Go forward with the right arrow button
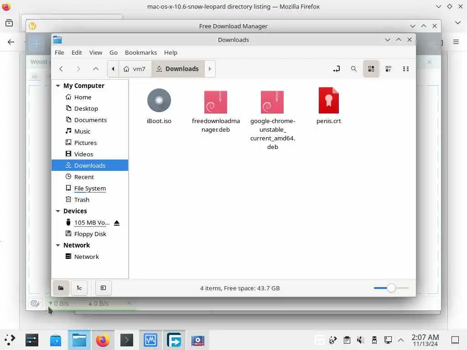467x350 pixels. [x=78, y=69]
